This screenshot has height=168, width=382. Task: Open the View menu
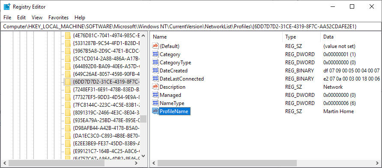pyautogui.click(x=37, y=18)
